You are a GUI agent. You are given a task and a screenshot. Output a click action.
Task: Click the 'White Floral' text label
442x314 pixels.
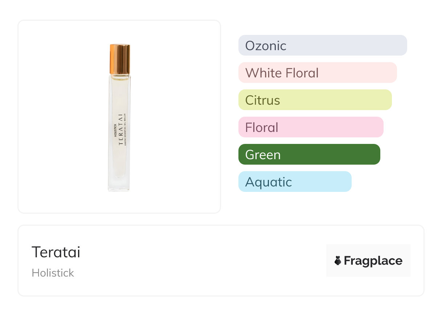pos(282,73)
